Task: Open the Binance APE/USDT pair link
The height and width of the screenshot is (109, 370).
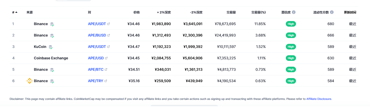Action: [97, 24]
